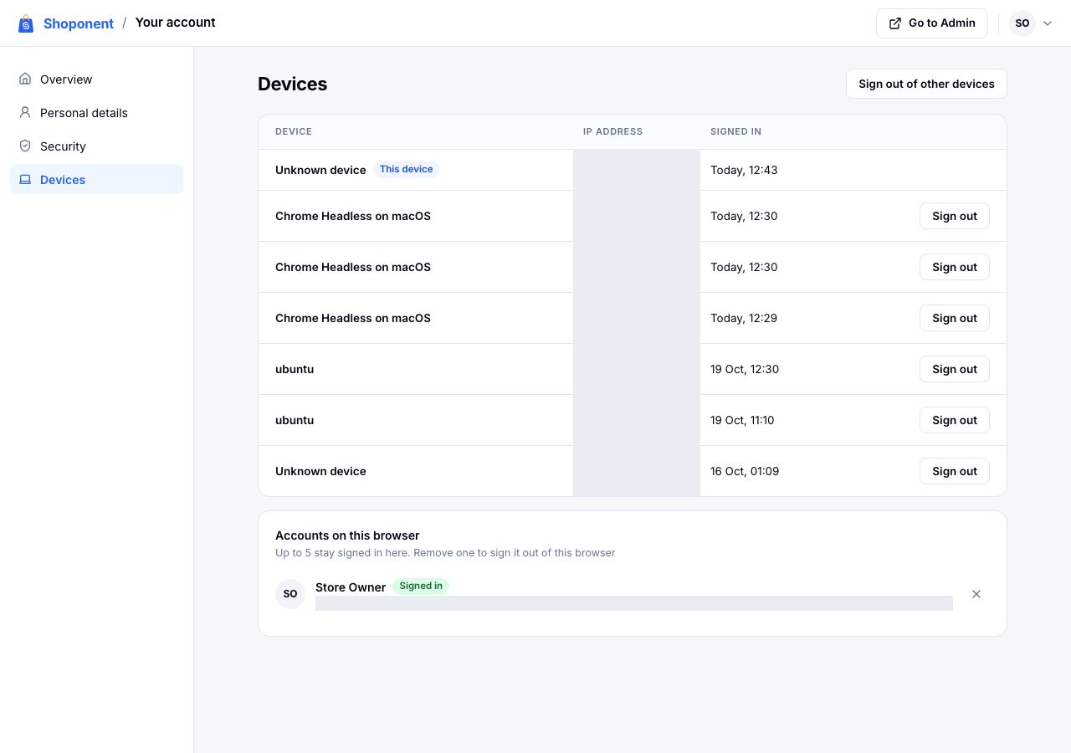
Task: Click the SIGNED IN column header
Action: (736, 131)
